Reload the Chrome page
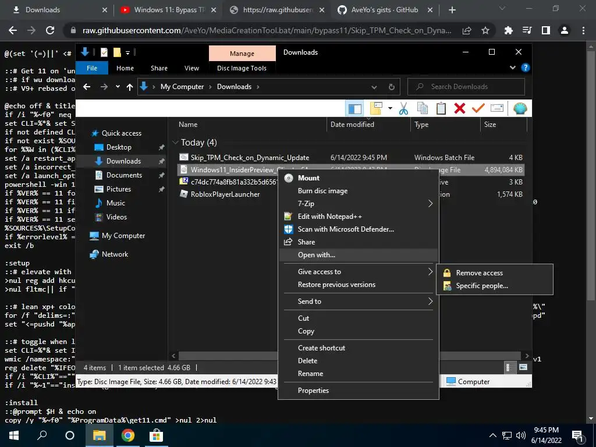Screen dimensions: 596x447 pos(50,30)
